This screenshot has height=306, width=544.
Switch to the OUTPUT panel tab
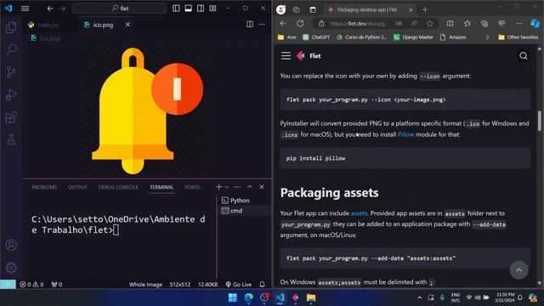click(x=77, y=187)
